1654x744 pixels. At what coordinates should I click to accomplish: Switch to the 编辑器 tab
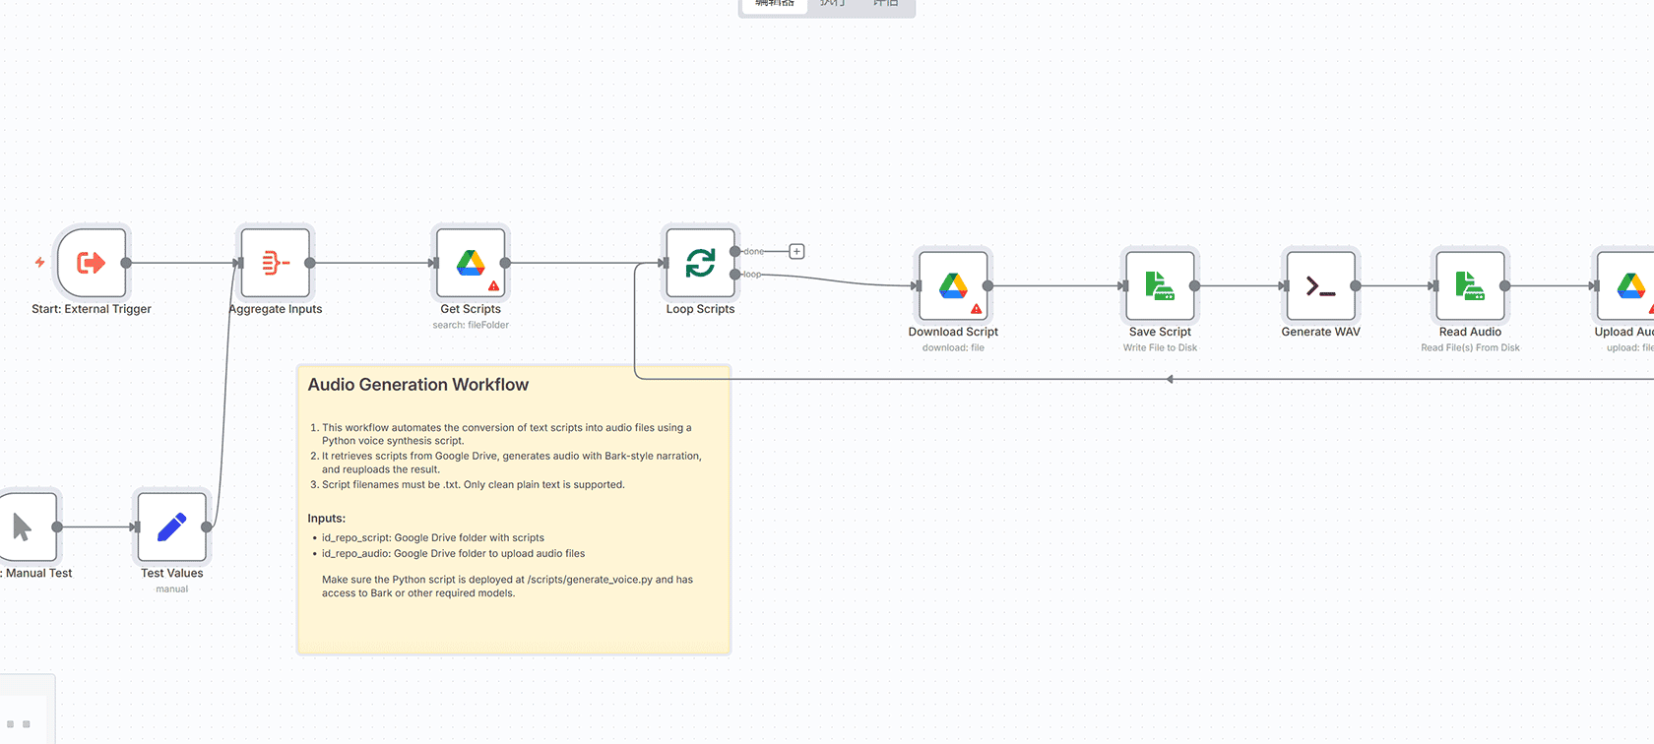tap(774, 4)
